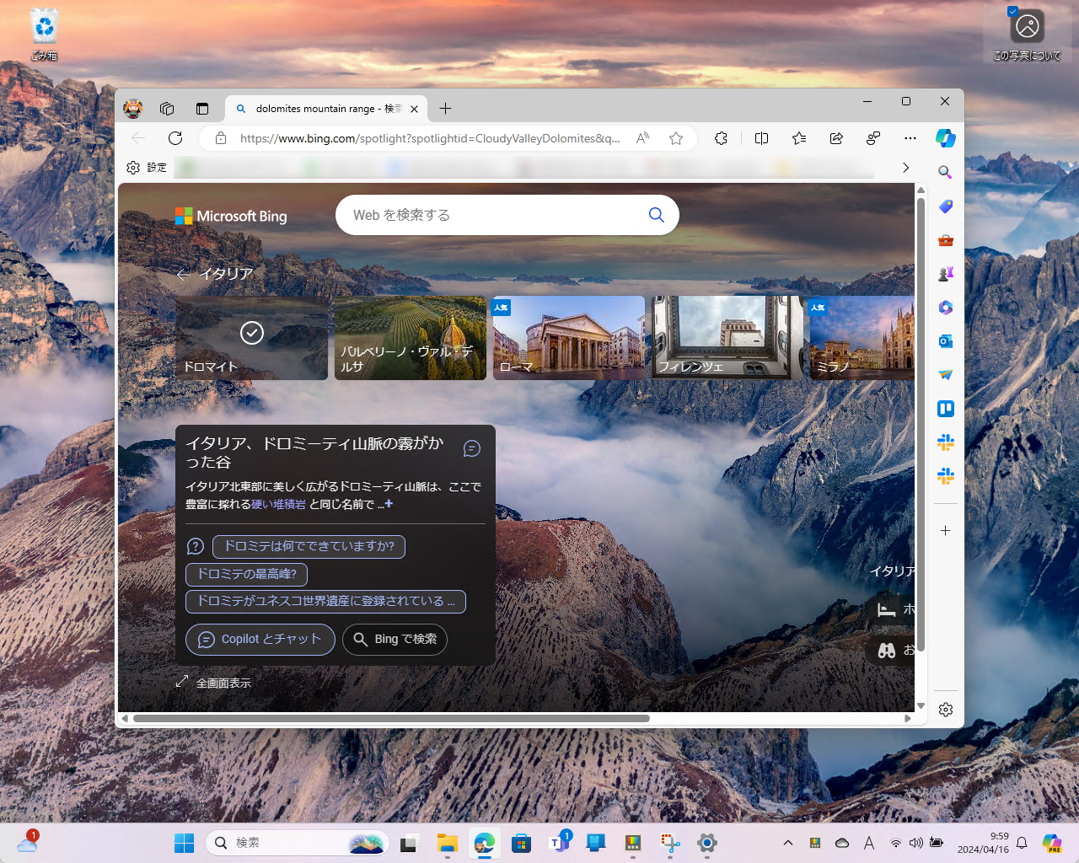
Task: Open Trello from the Edge sidebar
Action: [945, 408]
